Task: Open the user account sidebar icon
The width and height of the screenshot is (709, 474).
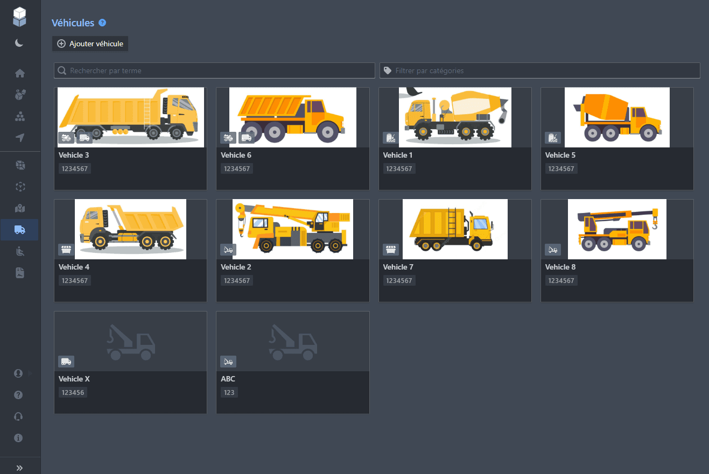Action: [18, 373]
